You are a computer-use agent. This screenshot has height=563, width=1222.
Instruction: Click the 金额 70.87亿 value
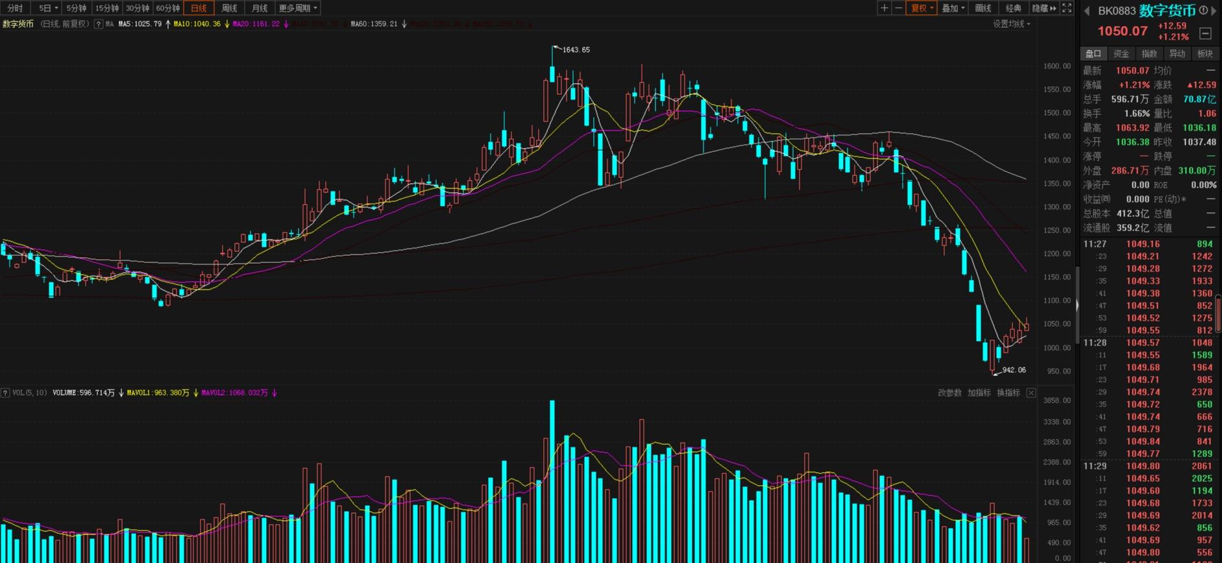pyautogui.click(x=1200, y=99)
